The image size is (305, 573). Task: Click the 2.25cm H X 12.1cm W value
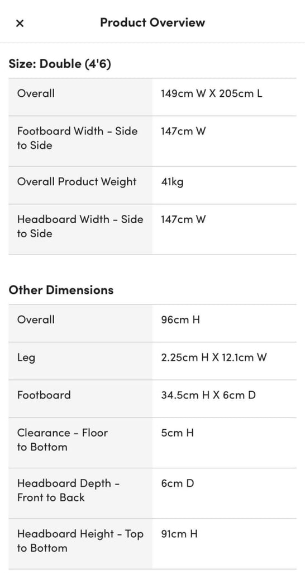point(214,358)
